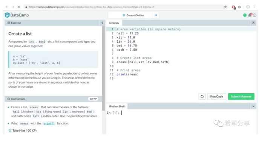Click in the IPython Shell input prompt

coord(122,113)
